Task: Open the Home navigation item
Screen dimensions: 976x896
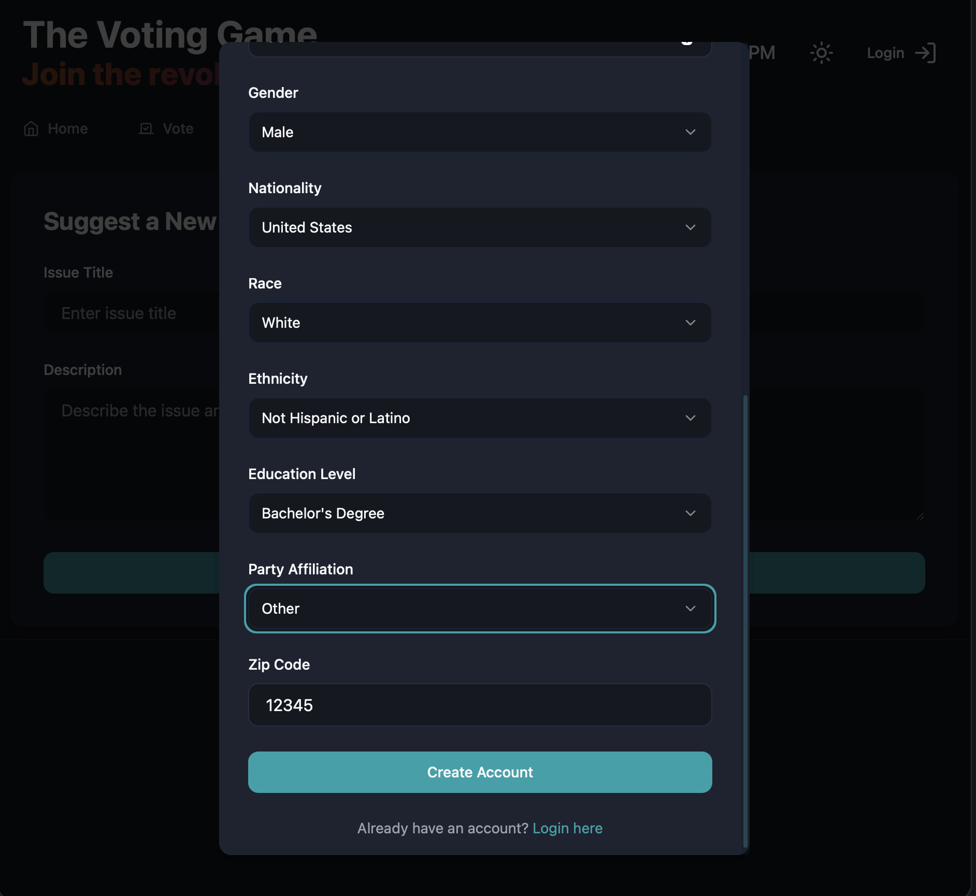Action: [x=56, y=128]
